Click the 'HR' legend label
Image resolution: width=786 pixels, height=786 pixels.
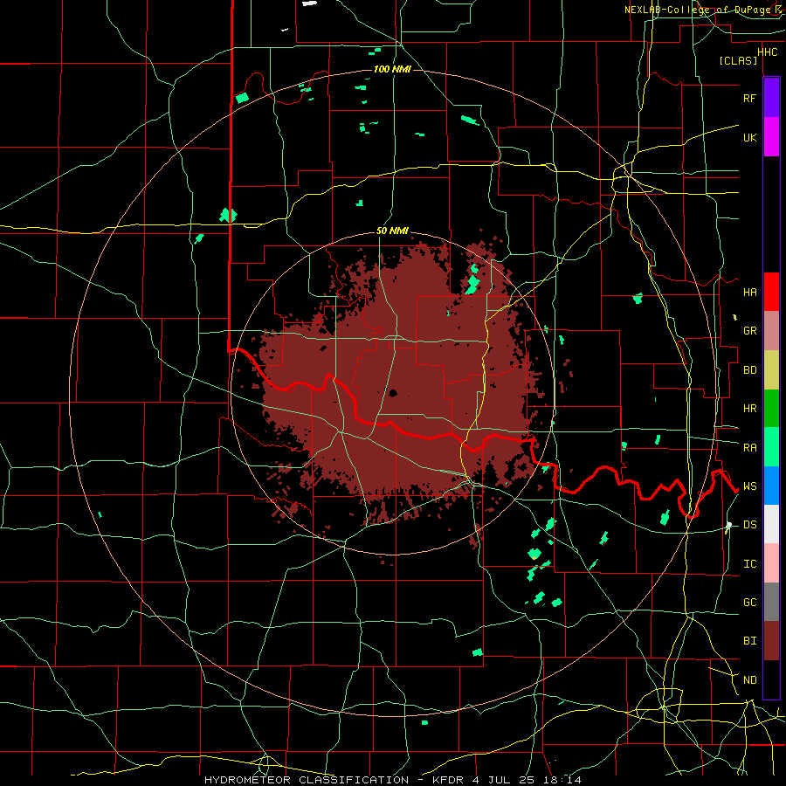pyautogui.click(x=749, y=409)
